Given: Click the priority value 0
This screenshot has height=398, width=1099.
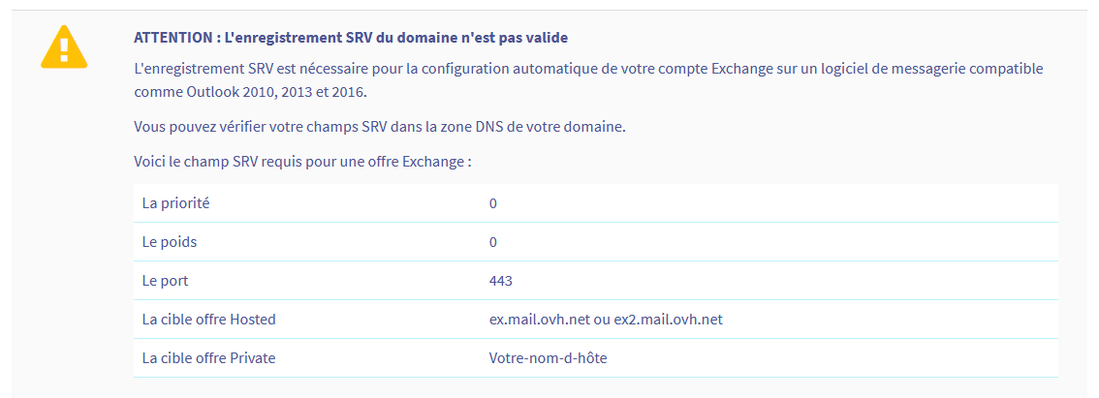Looking at the screenshot, I should point(493,203).
